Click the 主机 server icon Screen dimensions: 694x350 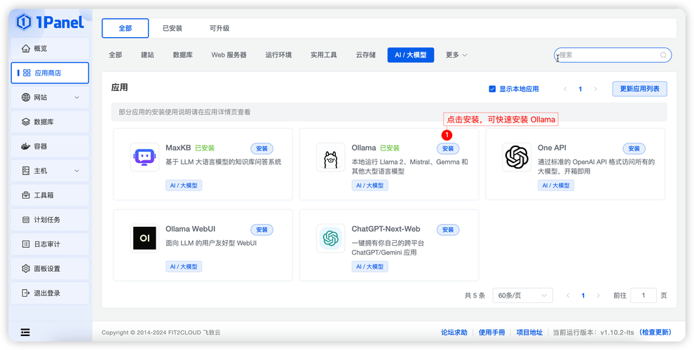pos(26,171)
